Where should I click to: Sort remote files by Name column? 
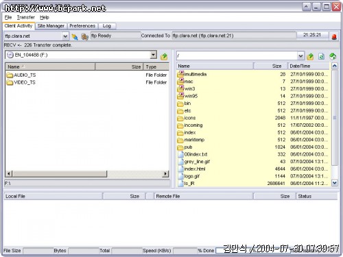click(215, 66)
